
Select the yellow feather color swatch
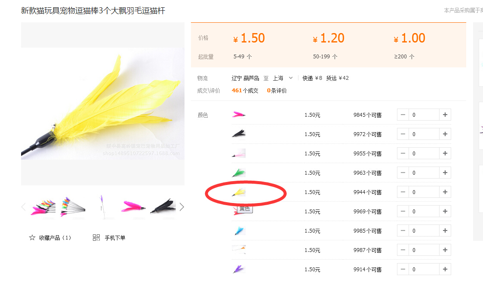(x=239, y=192)
